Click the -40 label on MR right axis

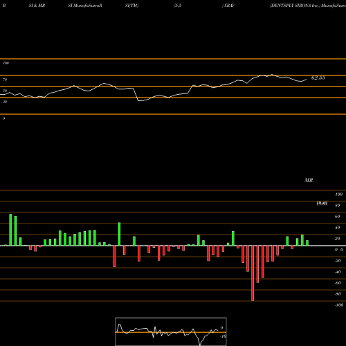click(x=338, y=272)
